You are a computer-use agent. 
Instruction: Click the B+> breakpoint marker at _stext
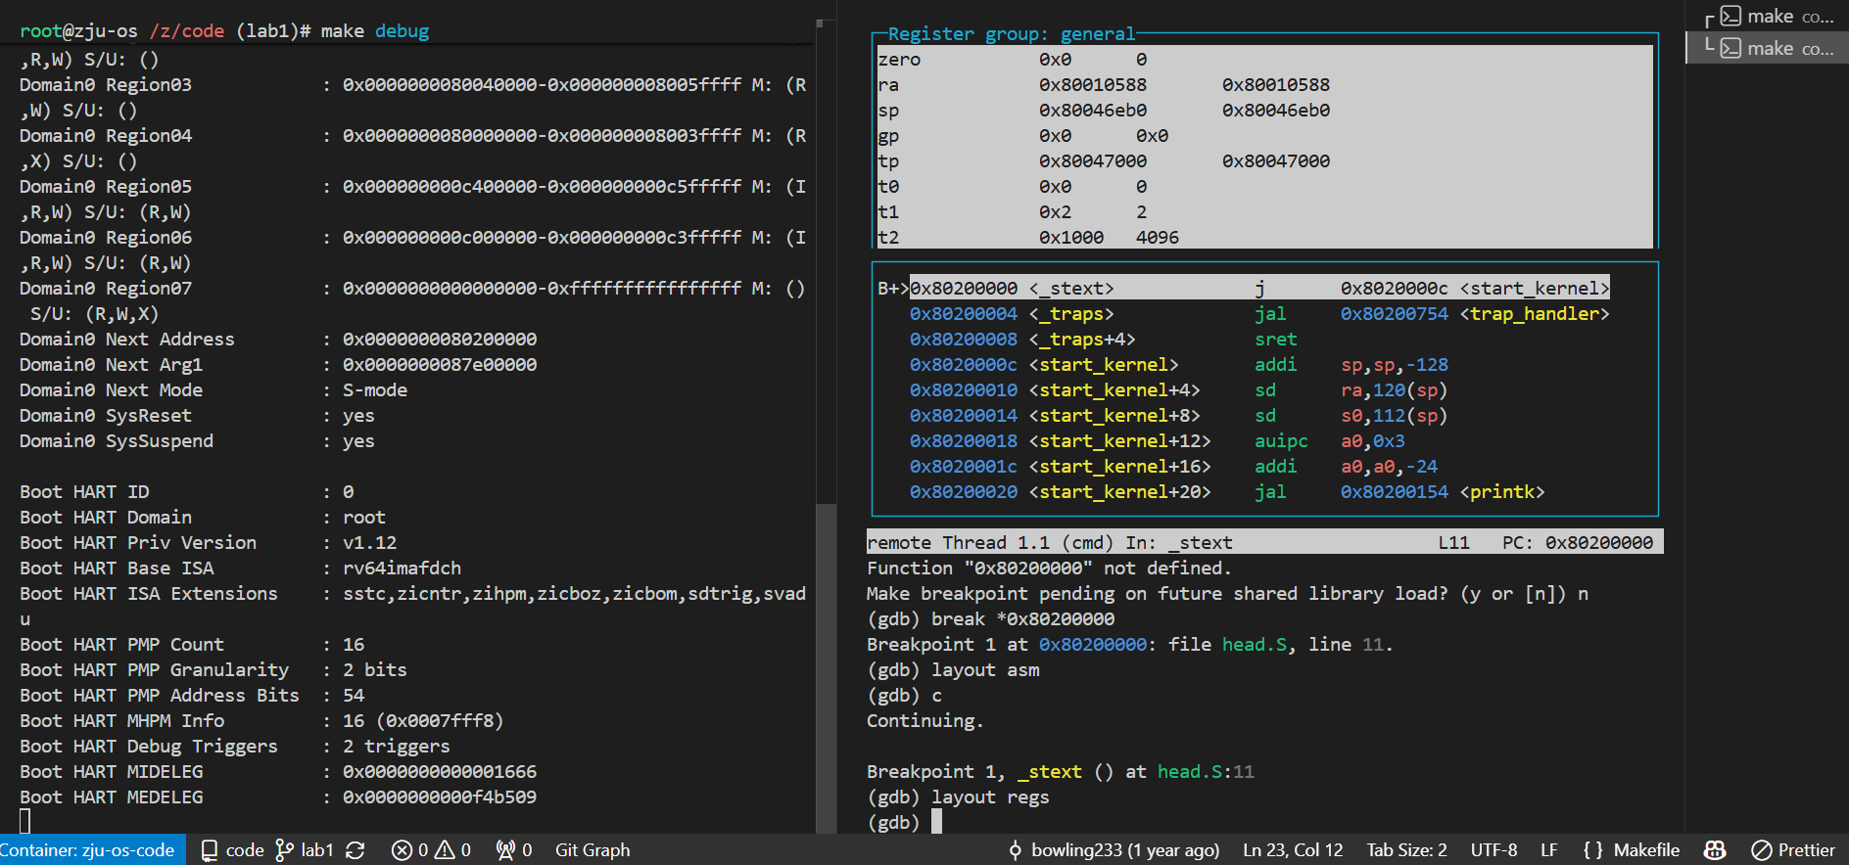tap(893, 289)
